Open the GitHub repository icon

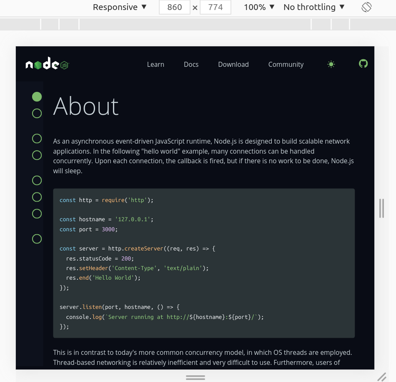click(363, 64)
